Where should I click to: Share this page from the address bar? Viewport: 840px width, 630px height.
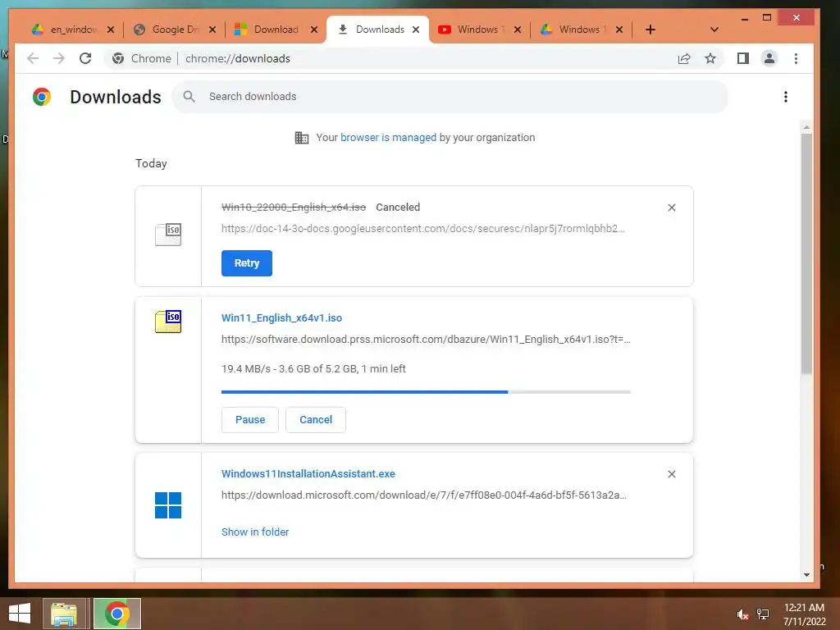(684, 58)
